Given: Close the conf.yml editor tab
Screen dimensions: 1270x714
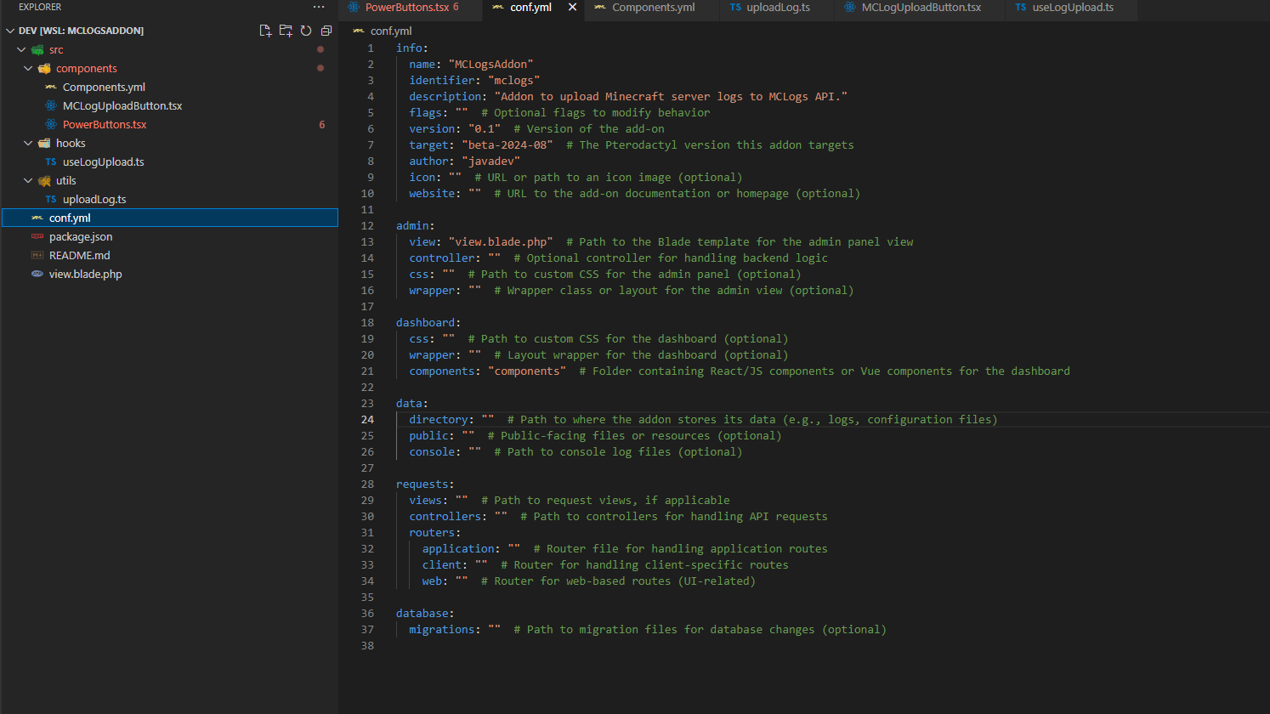Looking at the screenshot, I should click(x=572, y=7).
